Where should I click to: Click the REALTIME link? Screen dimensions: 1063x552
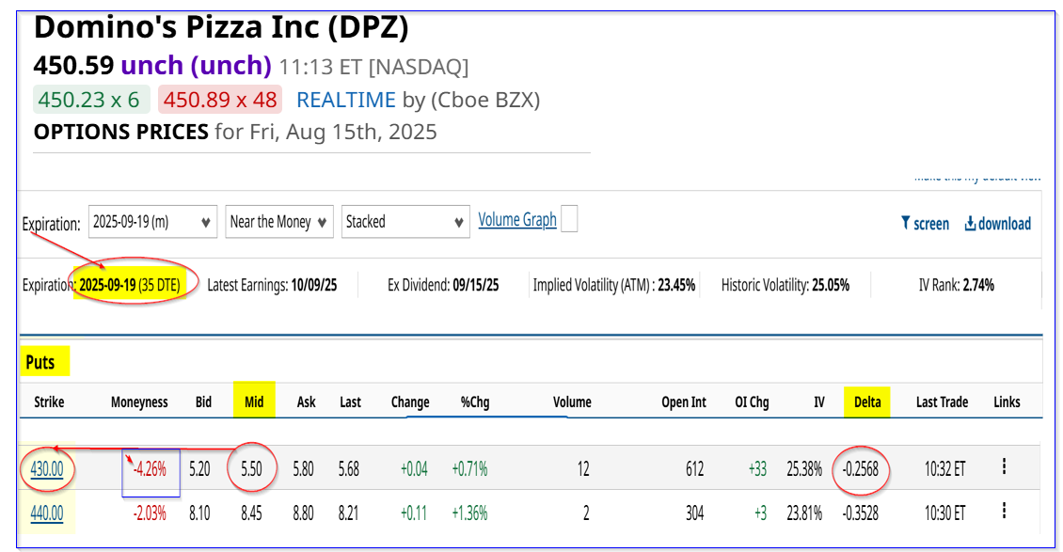coord(346,100)
